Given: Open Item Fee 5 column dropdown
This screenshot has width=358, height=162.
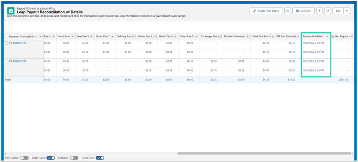Looking at the screenshot, I should 92,36.
